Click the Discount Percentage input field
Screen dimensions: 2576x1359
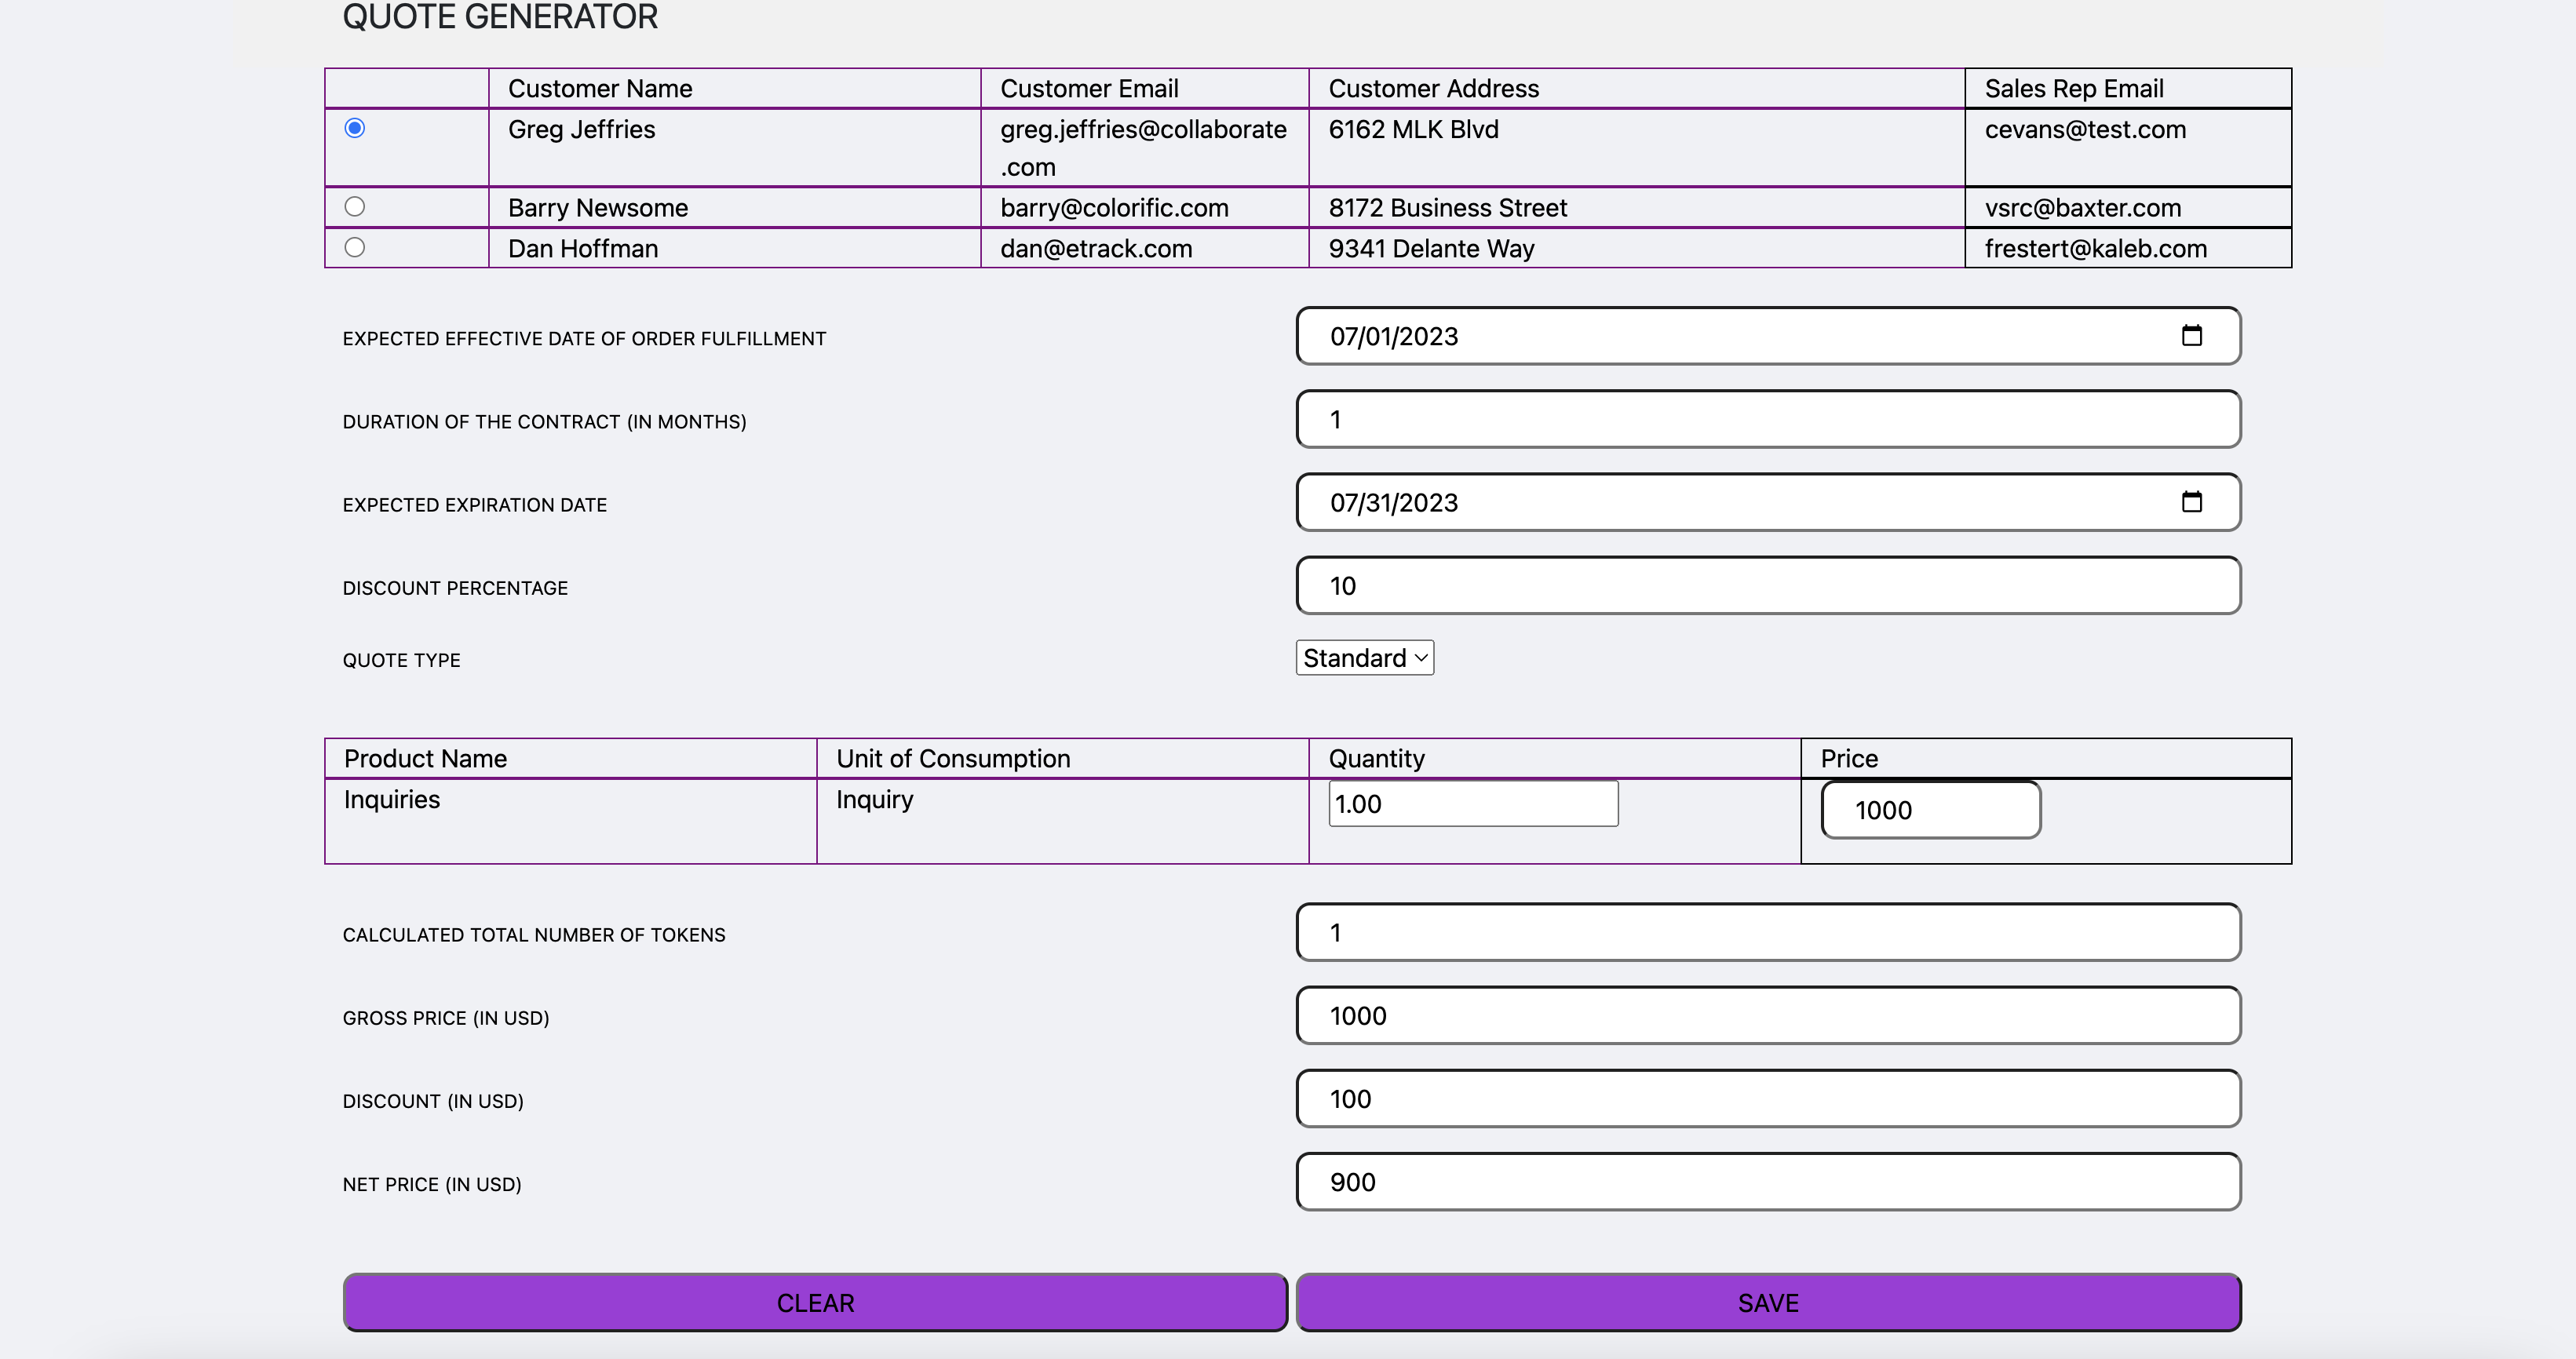1767,586
